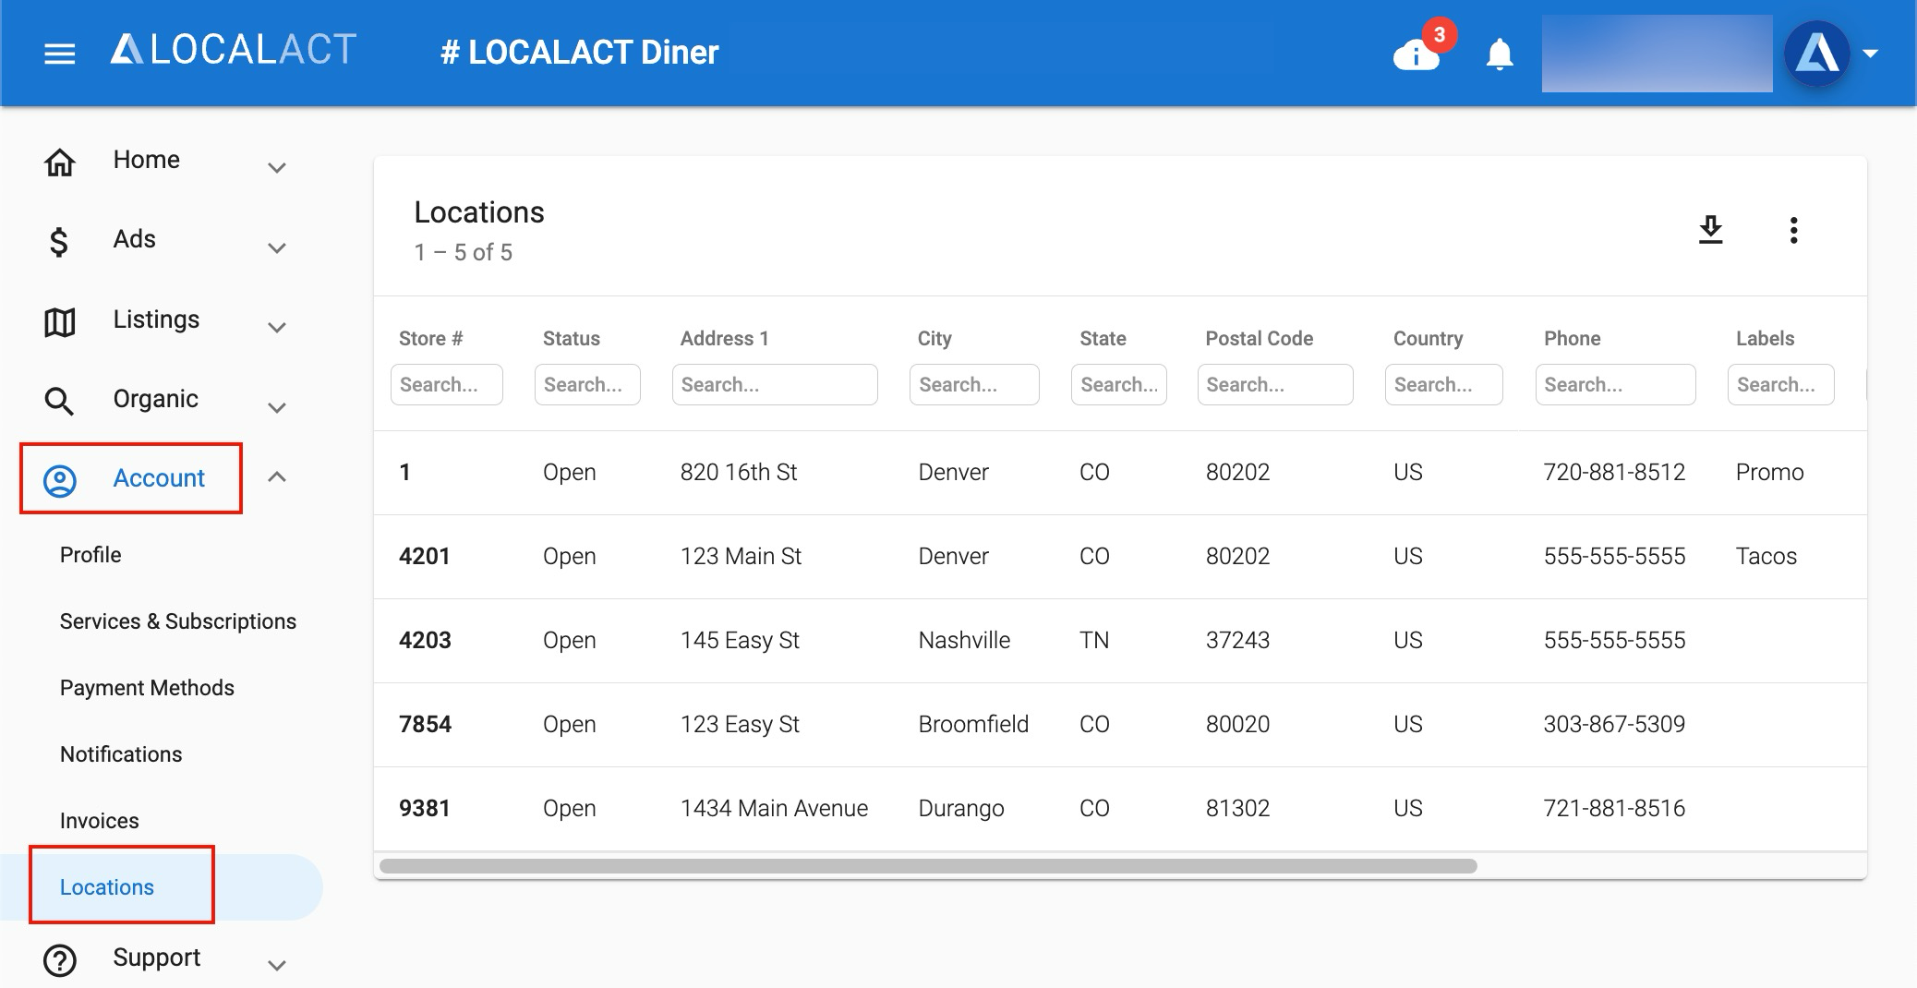Open the avatar dropdown arrow
Image resolution: width=1917 pixels, height=988 pixels.
[1871, 54]
